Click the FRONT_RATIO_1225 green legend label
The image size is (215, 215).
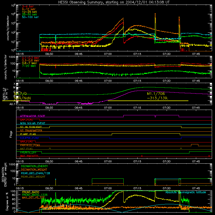click(x=35, y=195)
